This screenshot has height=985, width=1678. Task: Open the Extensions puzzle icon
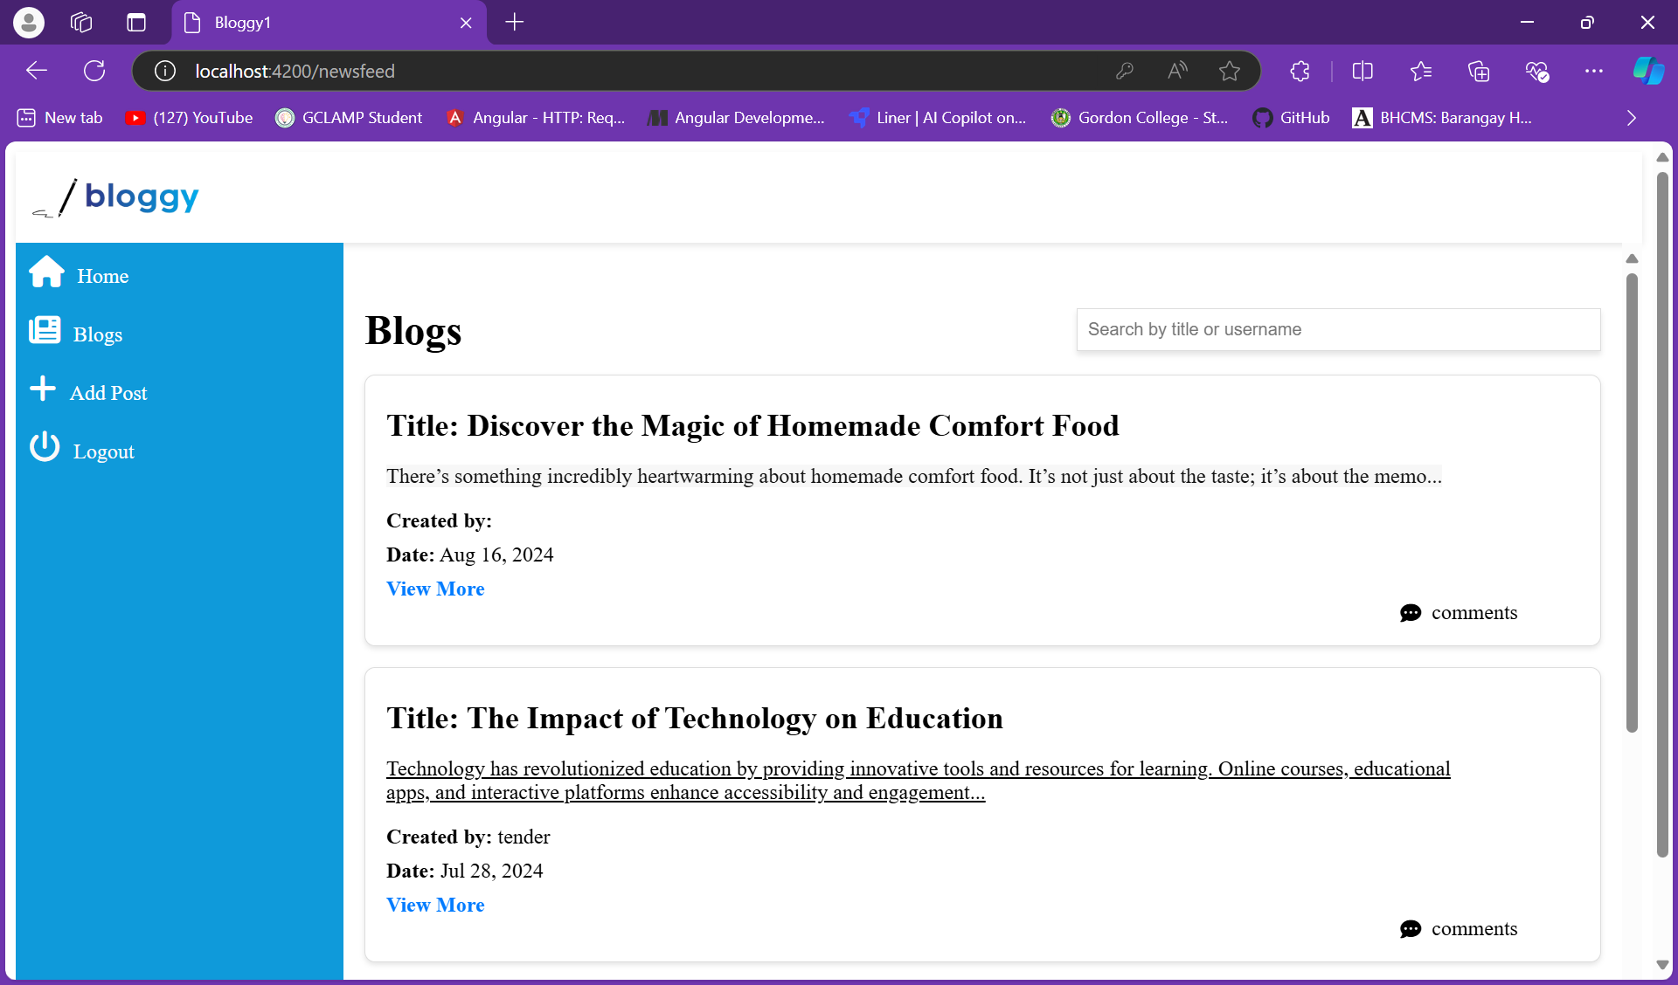(1300, 71)
